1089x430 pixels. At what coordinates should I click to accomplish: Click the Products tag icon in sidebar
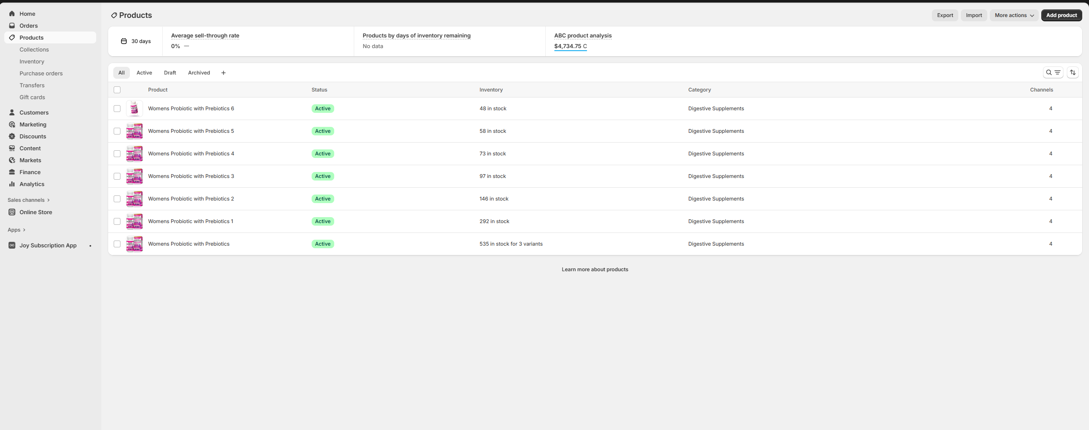coord(12,37)
